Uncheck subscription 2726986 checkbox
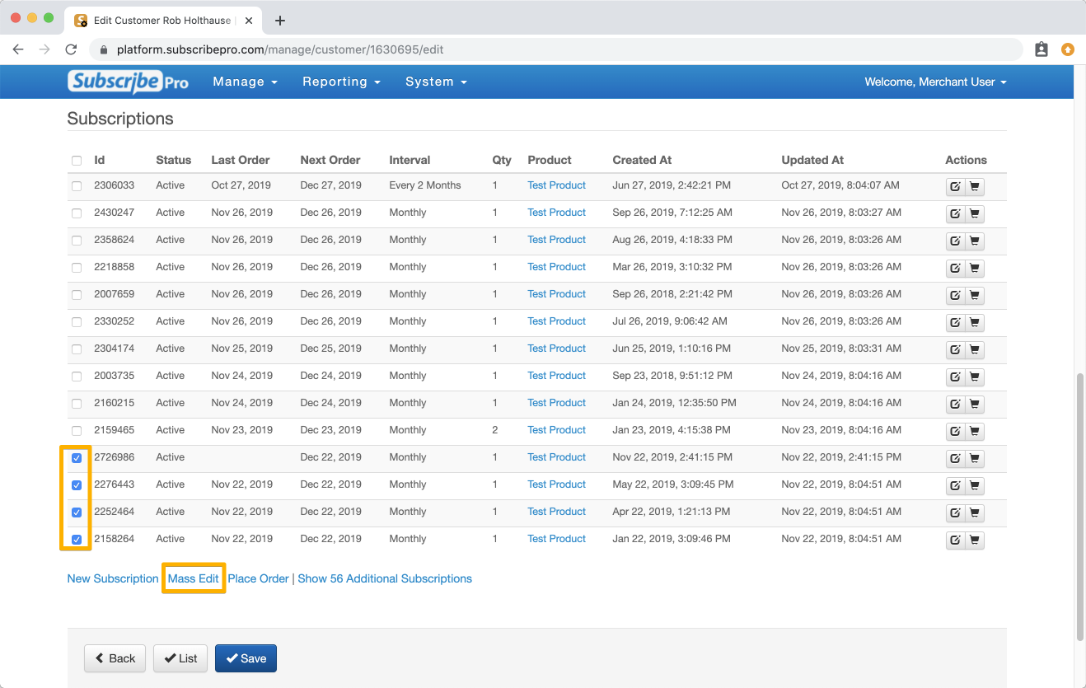Screen dimensions: 1086x688 pyautogui.click(x=77, y=458)
